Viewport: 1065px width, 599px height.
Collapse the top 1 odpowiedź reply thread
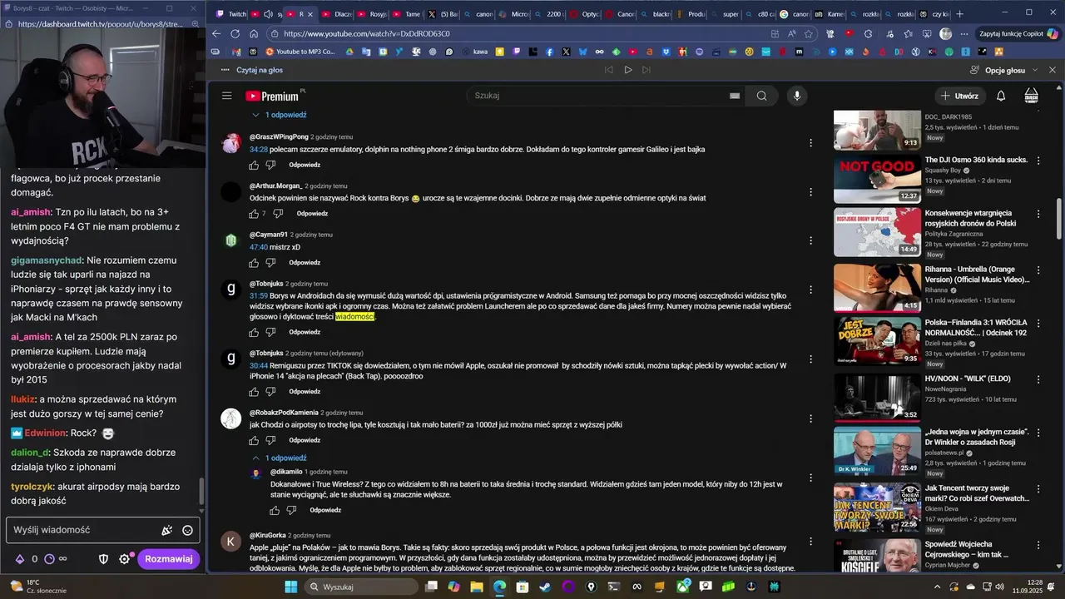tap(280, 115)
